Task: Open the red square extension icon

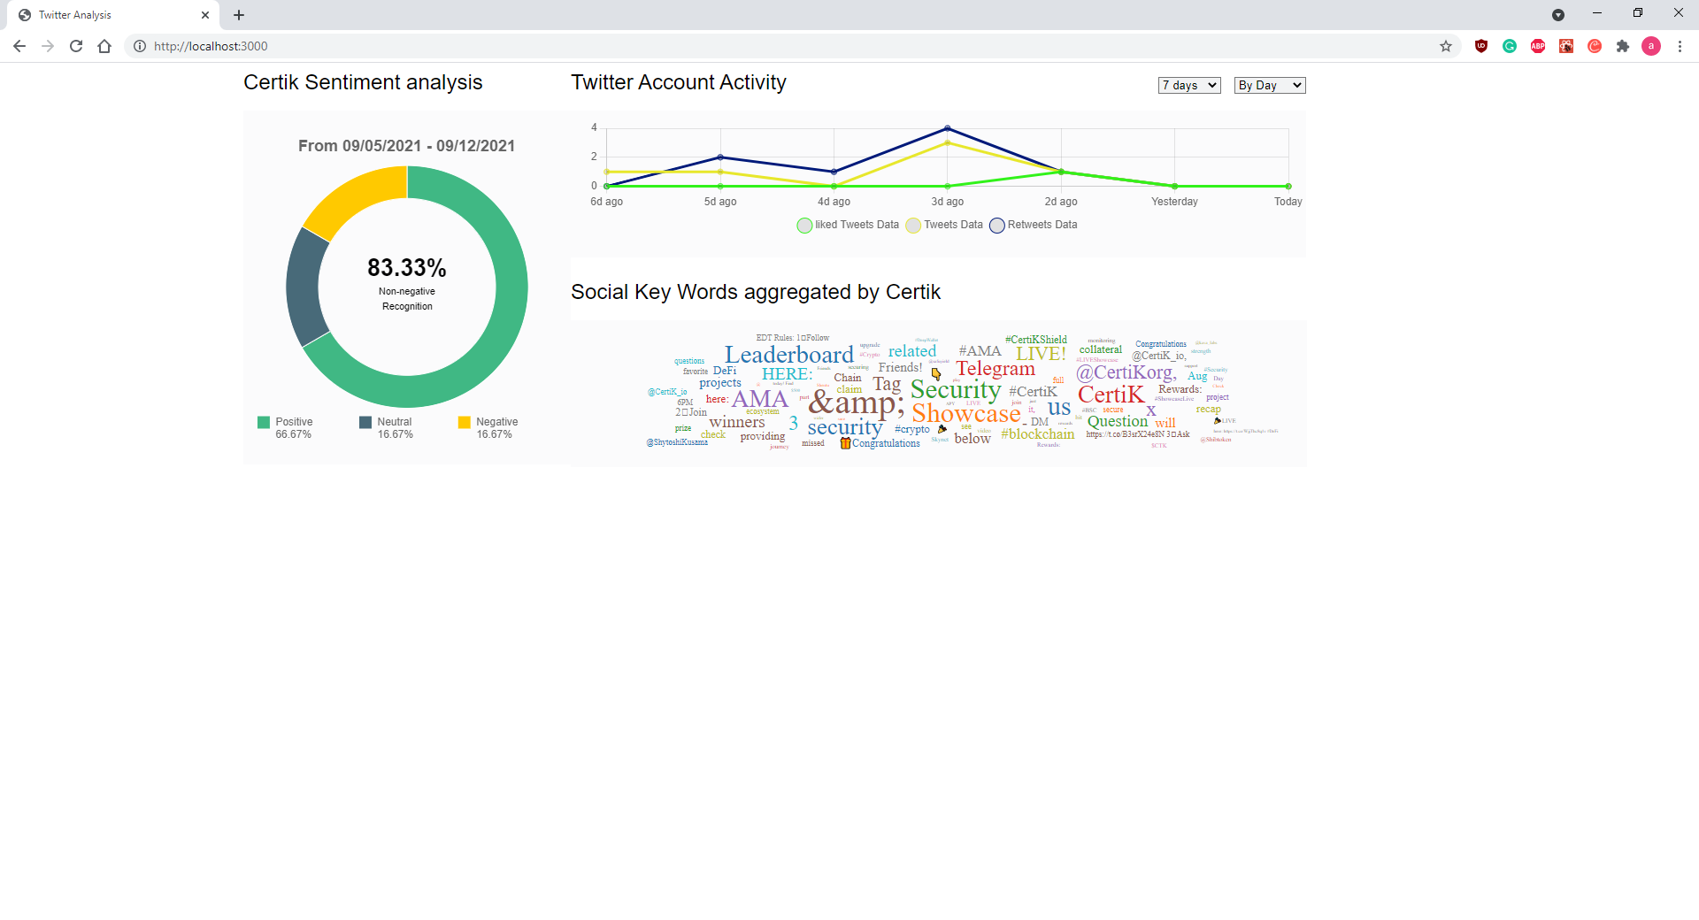Action: [x=1566, y=46]
